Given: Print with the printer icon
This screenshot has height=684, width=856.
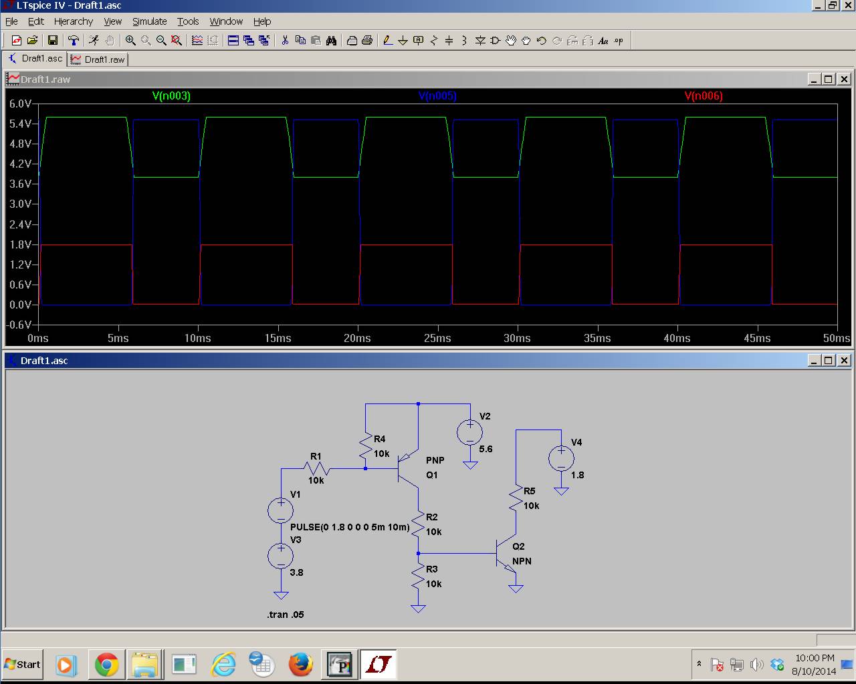Looking at the screenshot, I should coord(367,41).
